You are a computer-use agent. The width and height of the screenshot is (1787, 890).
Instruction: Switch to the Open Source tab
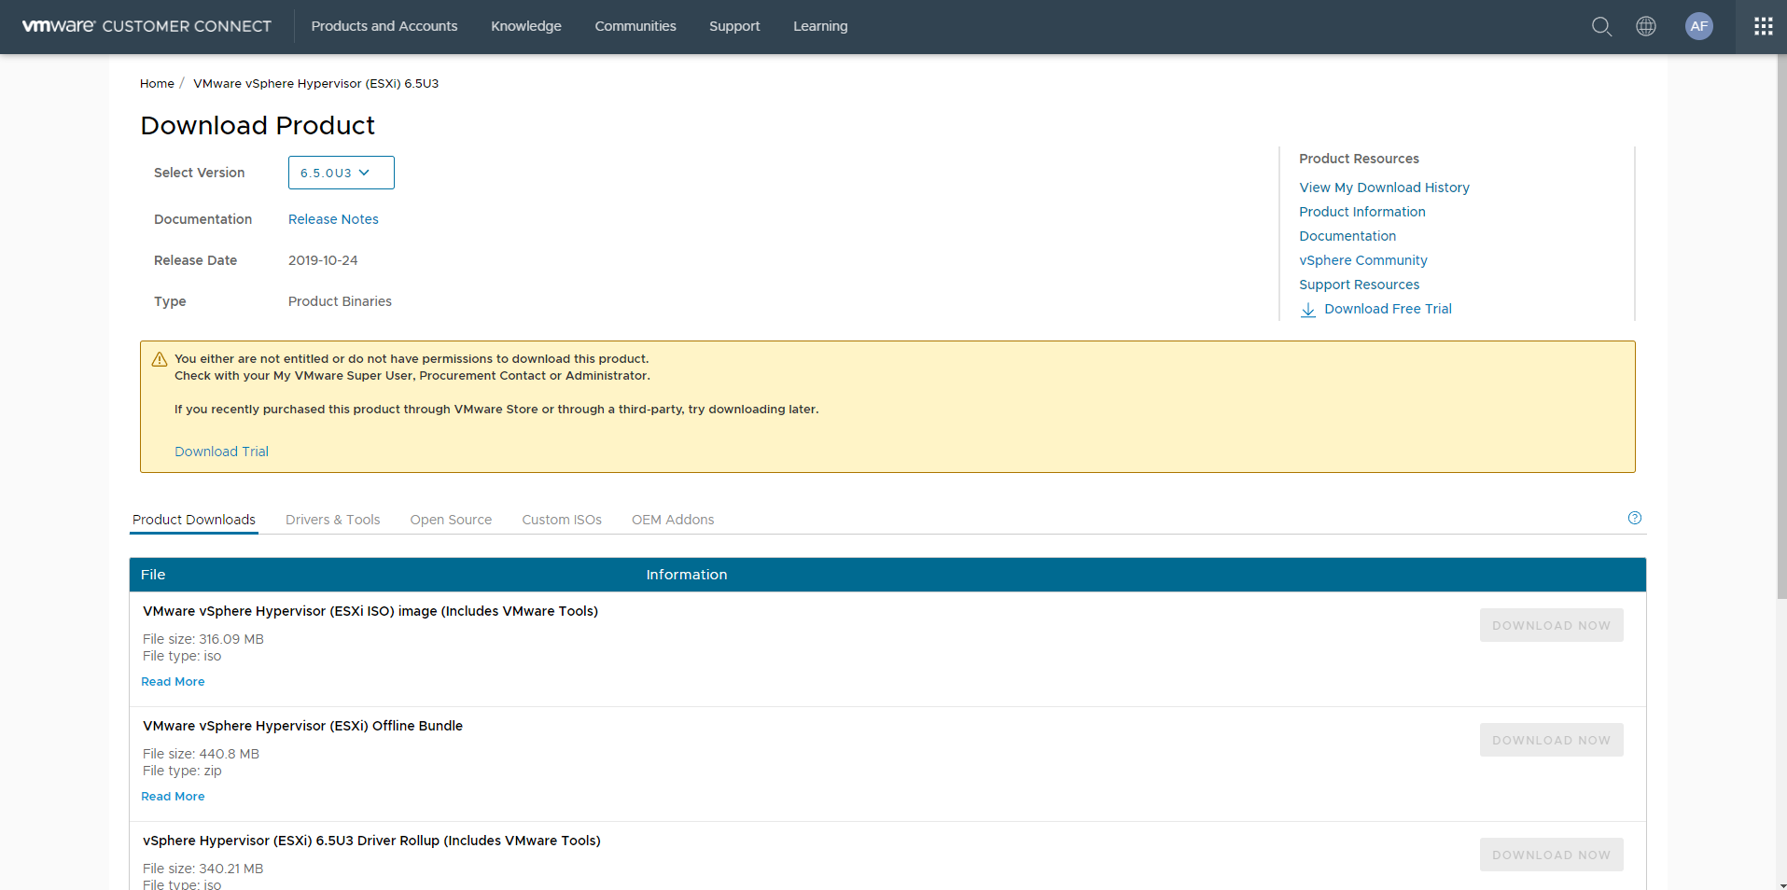pyautogui.click(x=451, y=520)
